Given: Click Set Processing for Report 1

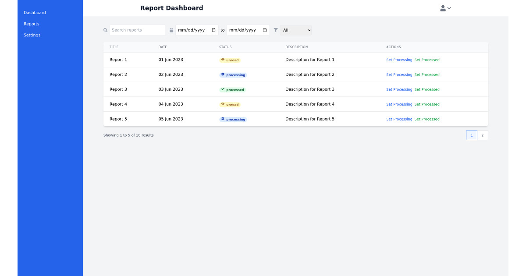Looking at the screenshot, I should (x=399, y=60).
